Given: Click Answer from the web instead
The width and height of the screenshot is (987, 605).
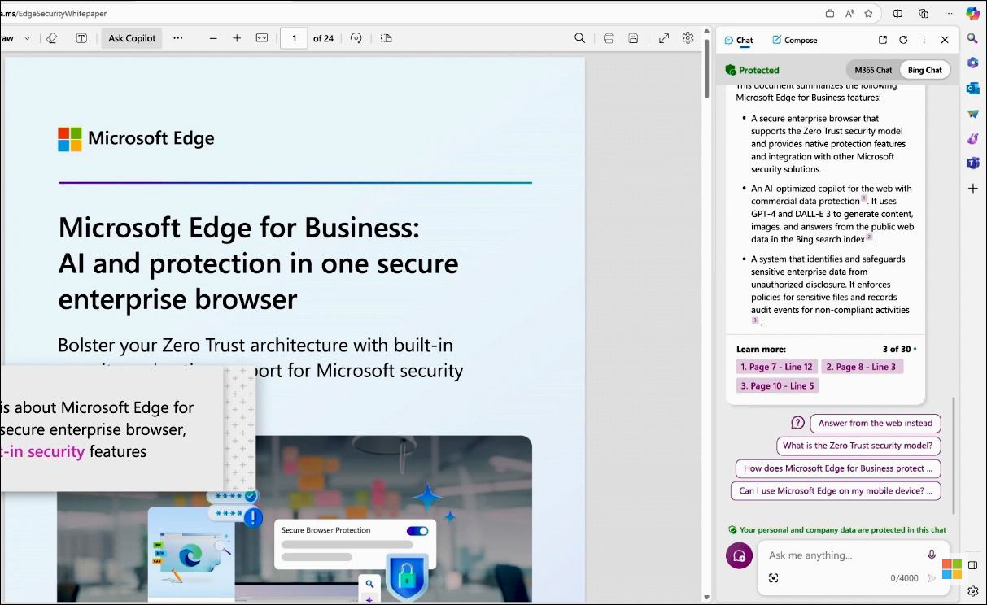Looking at the screenshot, I should (876, 424).
